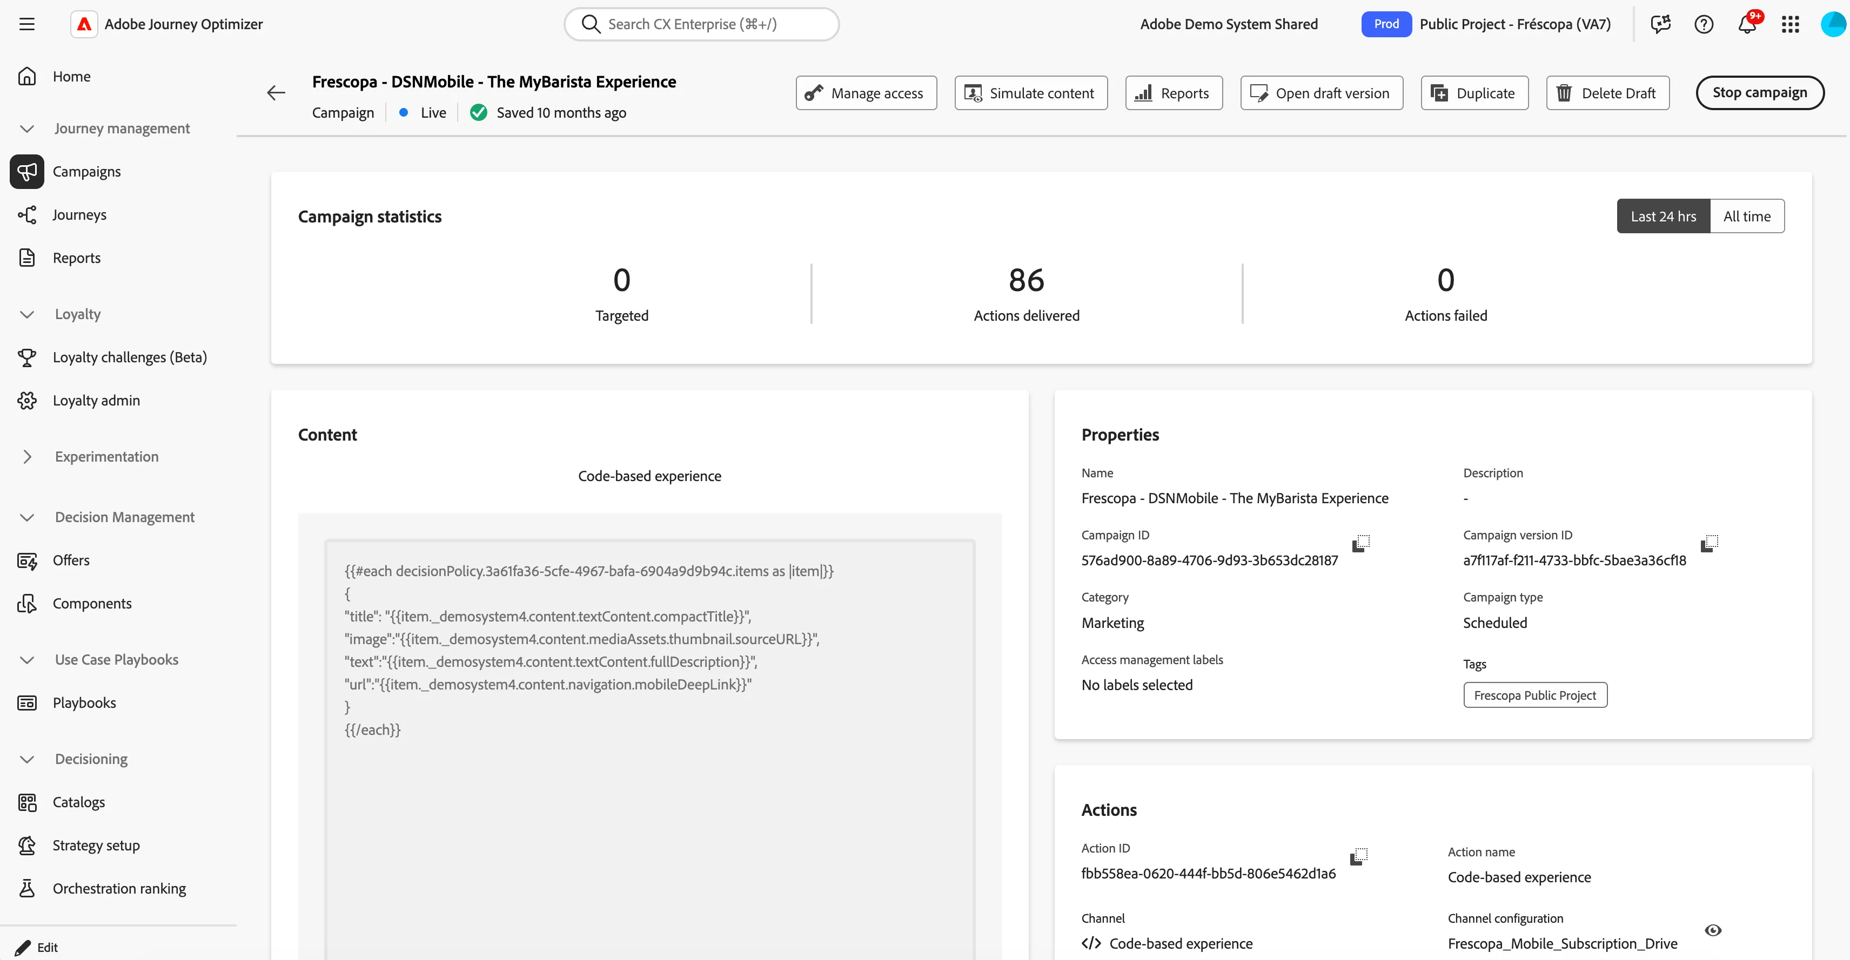
Task: Open the app switcher grid
Action: (1791, 24)
